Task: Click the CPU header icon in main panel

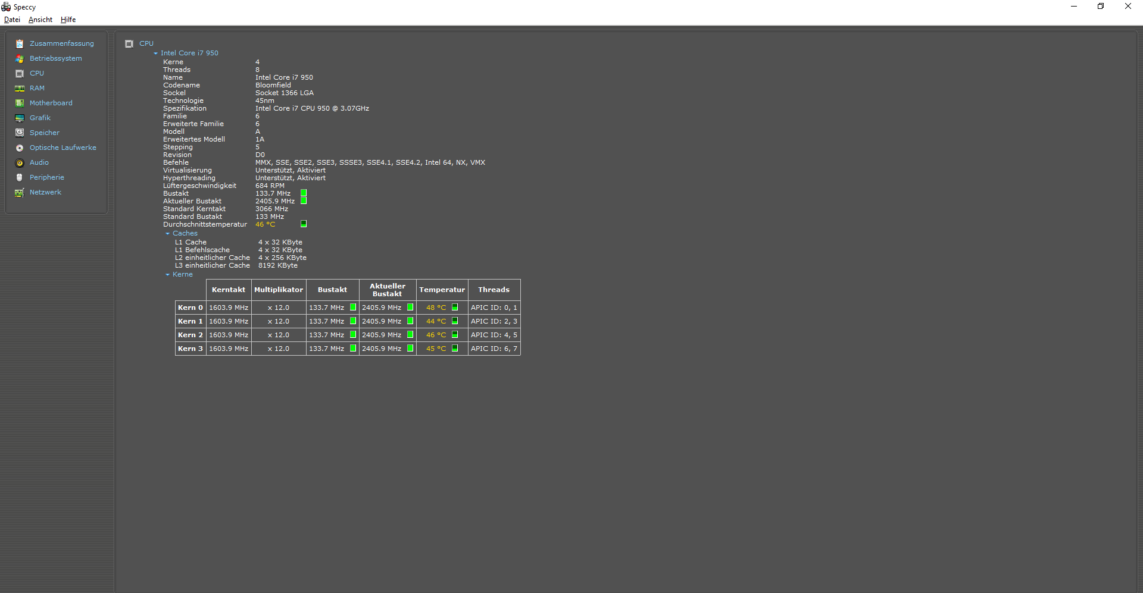Action: click(x=129, y=44)
